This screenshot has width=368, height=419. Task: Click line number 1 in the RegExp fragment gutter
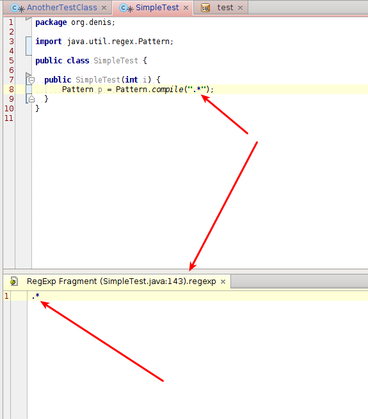(x=6, y=296)
